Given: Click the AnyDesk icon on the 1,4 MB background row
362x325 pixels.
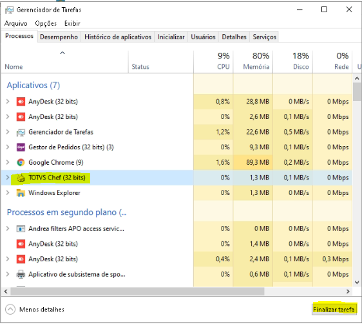Looking at the screenshot, I should pyautogui.click(x=21, y=244).
